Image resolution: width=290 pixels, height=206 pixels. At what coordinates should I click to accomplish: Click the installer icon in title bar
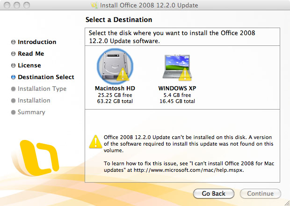[94, 5]
